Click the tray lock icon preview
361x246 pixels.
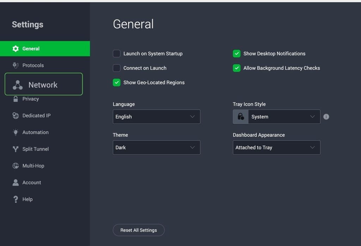pos(240,116)
